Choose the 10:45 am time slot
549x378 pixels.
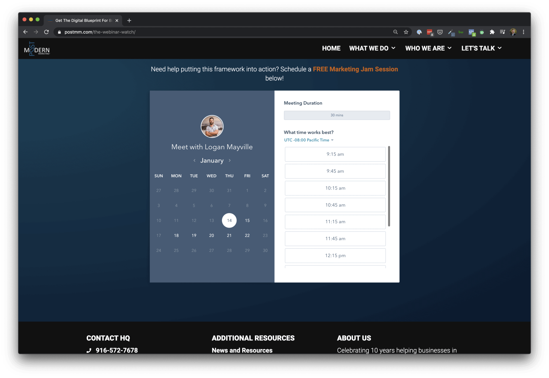coord(335,205)
